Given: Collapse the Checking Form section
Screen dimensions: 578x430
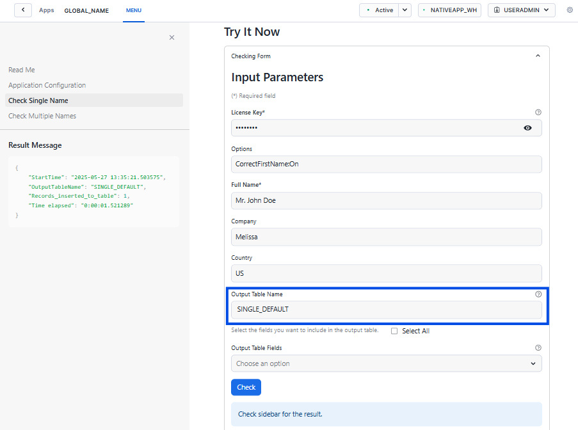Looking at the screenshot, I should [538, 56].
